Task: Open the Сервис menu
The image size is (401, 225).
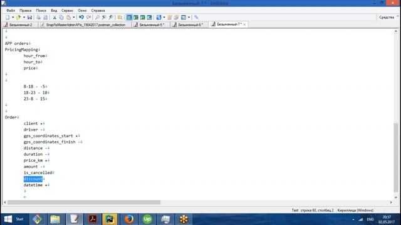Action: tap(67, 11)
